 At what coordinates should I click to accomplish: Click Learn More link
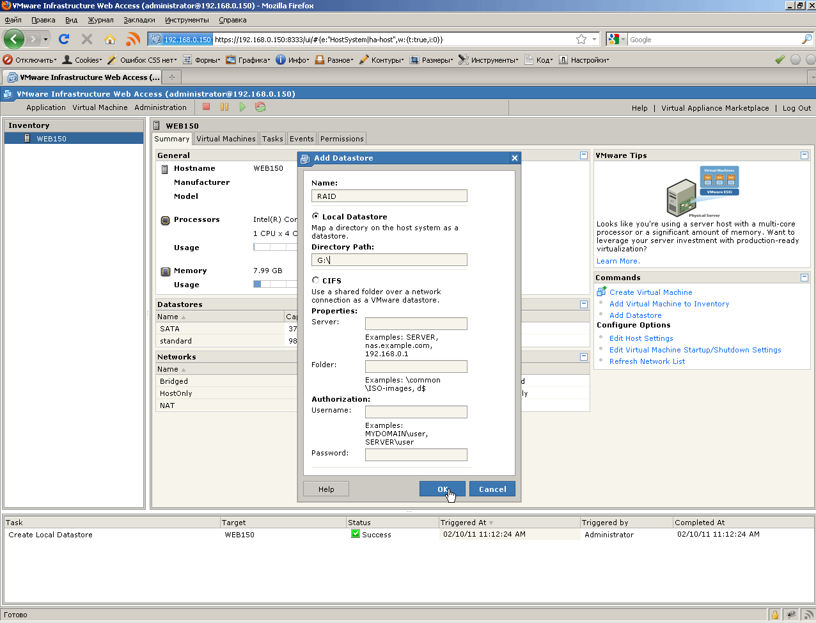tap(618, 261)
